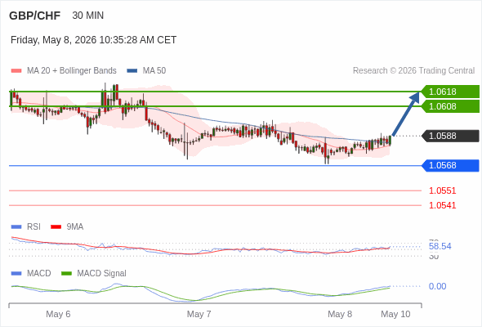
Task: Click the 9MA legend color swatch
Action: (56, 227)
